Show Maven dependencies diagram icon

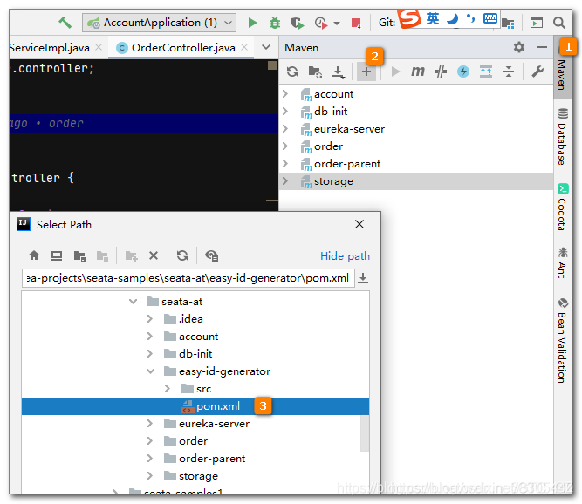[x=486, y=72]
